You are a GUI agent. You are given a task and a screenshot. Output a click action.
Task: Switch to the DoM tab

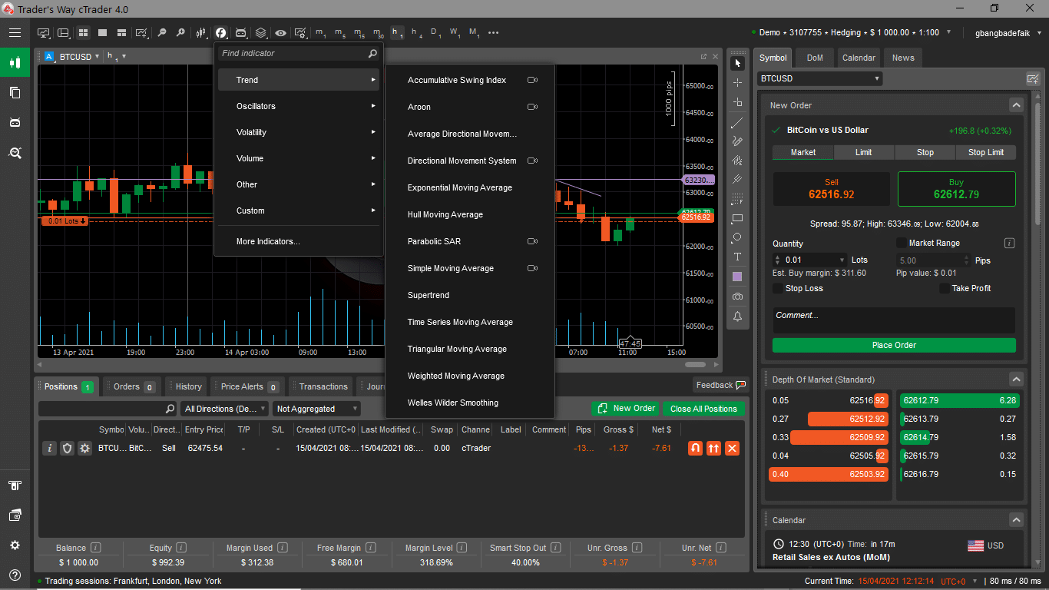click(815, 58)
